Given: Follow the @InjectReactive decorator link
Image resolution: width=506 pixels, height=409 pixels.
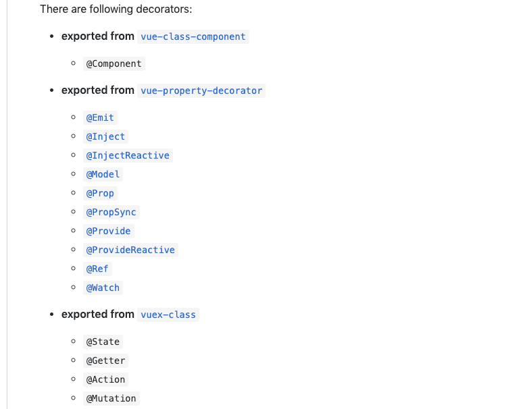Looking at the screenshot, I should tap(128, 155).
